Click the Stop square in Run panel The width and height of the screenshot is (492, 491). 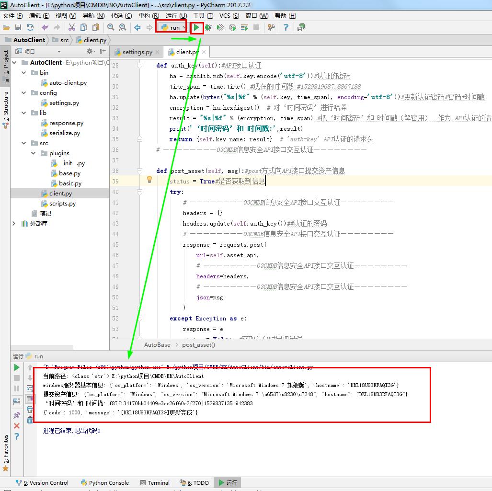click(17, 378)
